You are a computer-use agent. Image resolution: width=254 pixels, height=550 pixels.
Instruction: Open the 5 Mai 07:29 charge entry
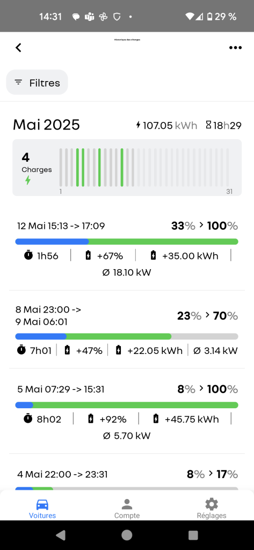pos(127,411)
